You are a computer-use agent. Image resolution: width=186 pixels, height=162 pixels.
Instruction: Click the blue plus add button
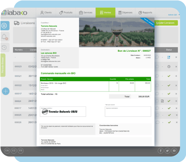pos(5,91)
